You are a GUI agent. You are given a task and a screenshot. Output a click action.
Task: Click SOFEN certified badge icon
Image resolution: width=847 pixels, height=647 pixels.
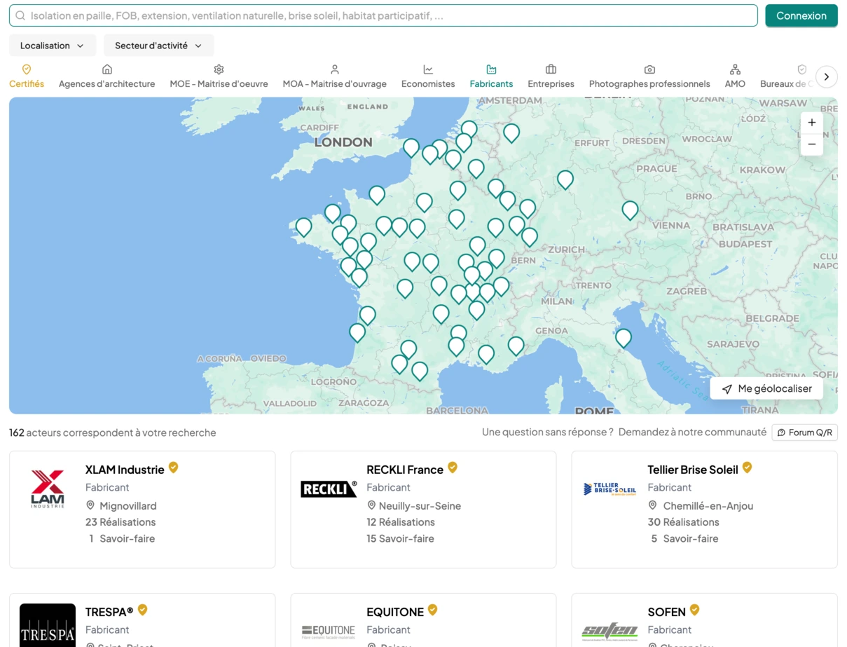pyautogui.click(x=694, y=610)
